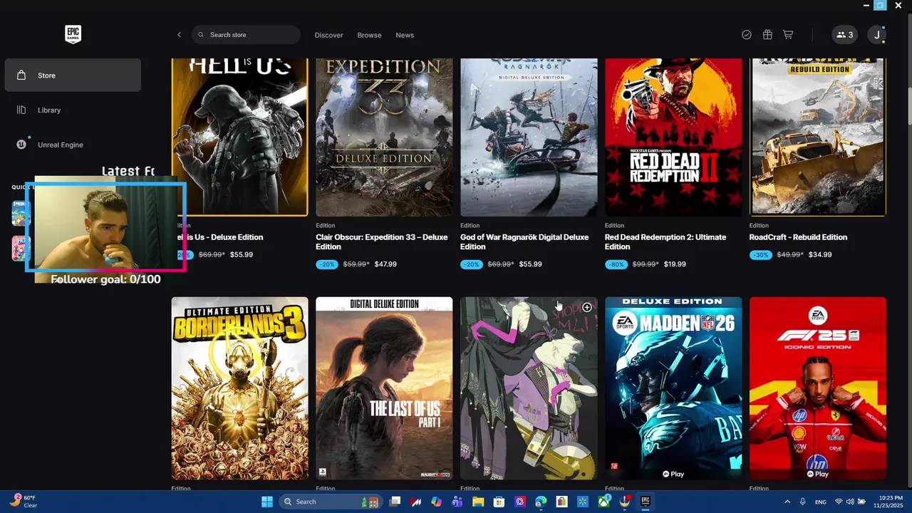The height and width of the screenshot is (513, 912).
Task: Click title 'RoadCraft - Rebuild Edition'
Action: pos(798,237)
